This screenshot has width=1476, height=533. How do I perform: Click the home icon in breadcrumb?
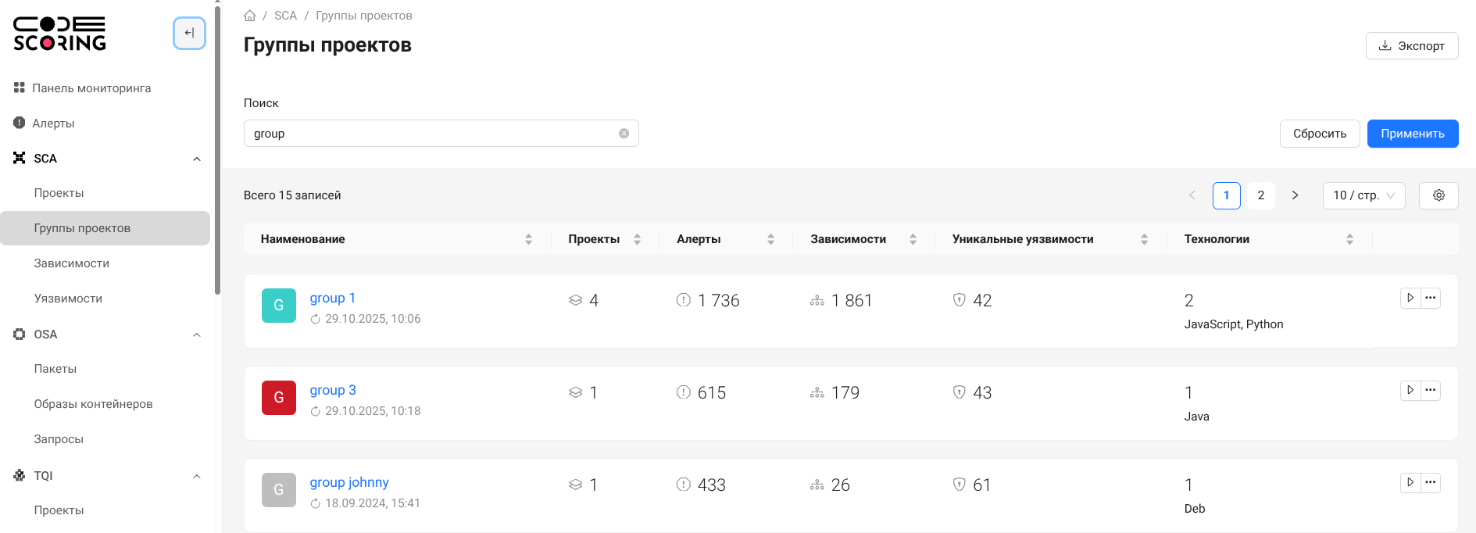click(x=250, y=16)
